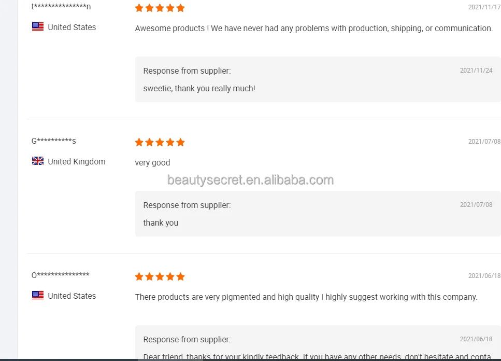
Task: Click the star rating on pigmented review
Action: click(x=160, y=276)
